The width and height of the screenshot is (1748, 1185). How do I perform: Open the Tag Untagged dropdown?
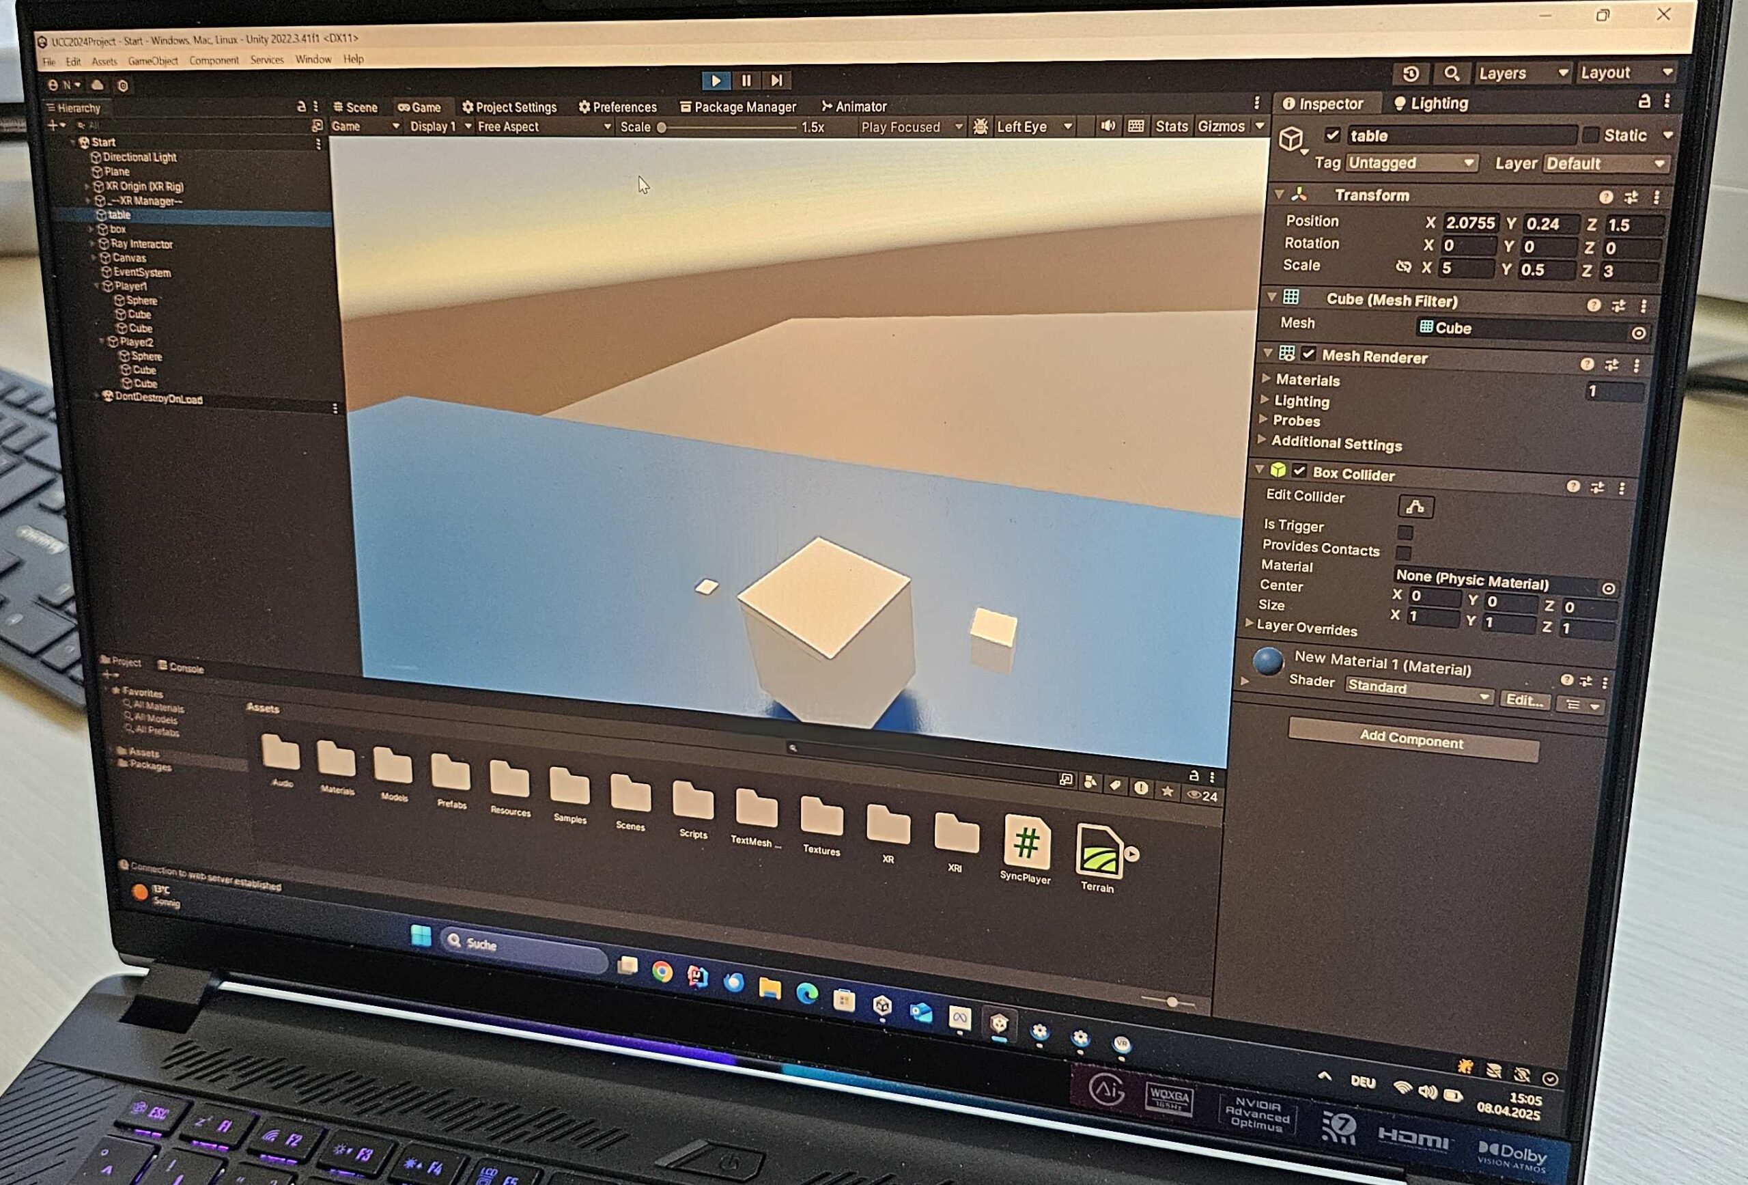(x=1411, y=163)
